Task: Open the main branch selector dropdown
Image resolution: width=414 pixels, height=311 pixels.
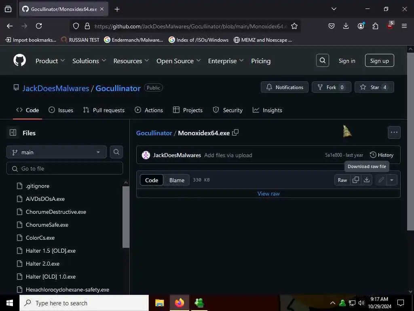Action: click(x=57, y=152)
